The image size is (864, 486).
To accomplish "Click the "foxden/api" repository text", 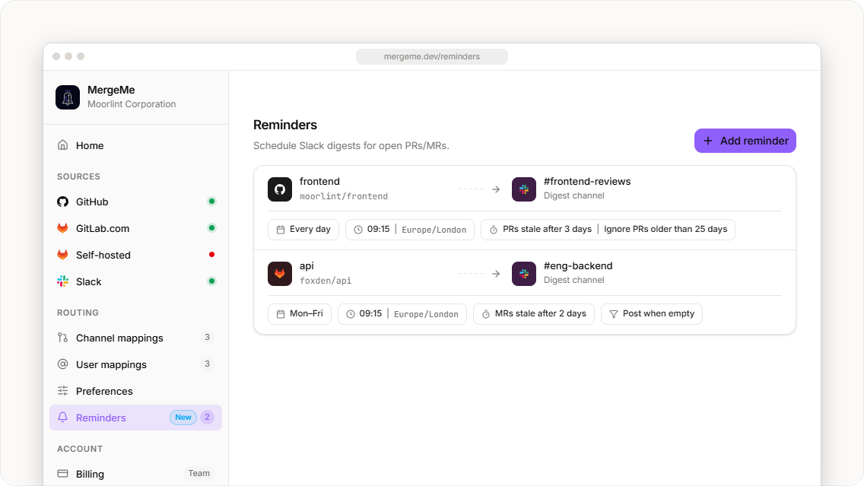I will point(326,281).
